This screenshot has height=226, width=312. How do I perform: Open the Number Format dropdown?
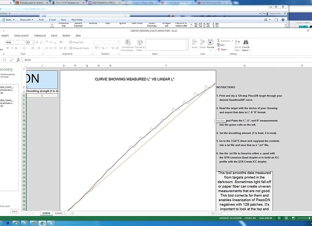tap(118, 42)
